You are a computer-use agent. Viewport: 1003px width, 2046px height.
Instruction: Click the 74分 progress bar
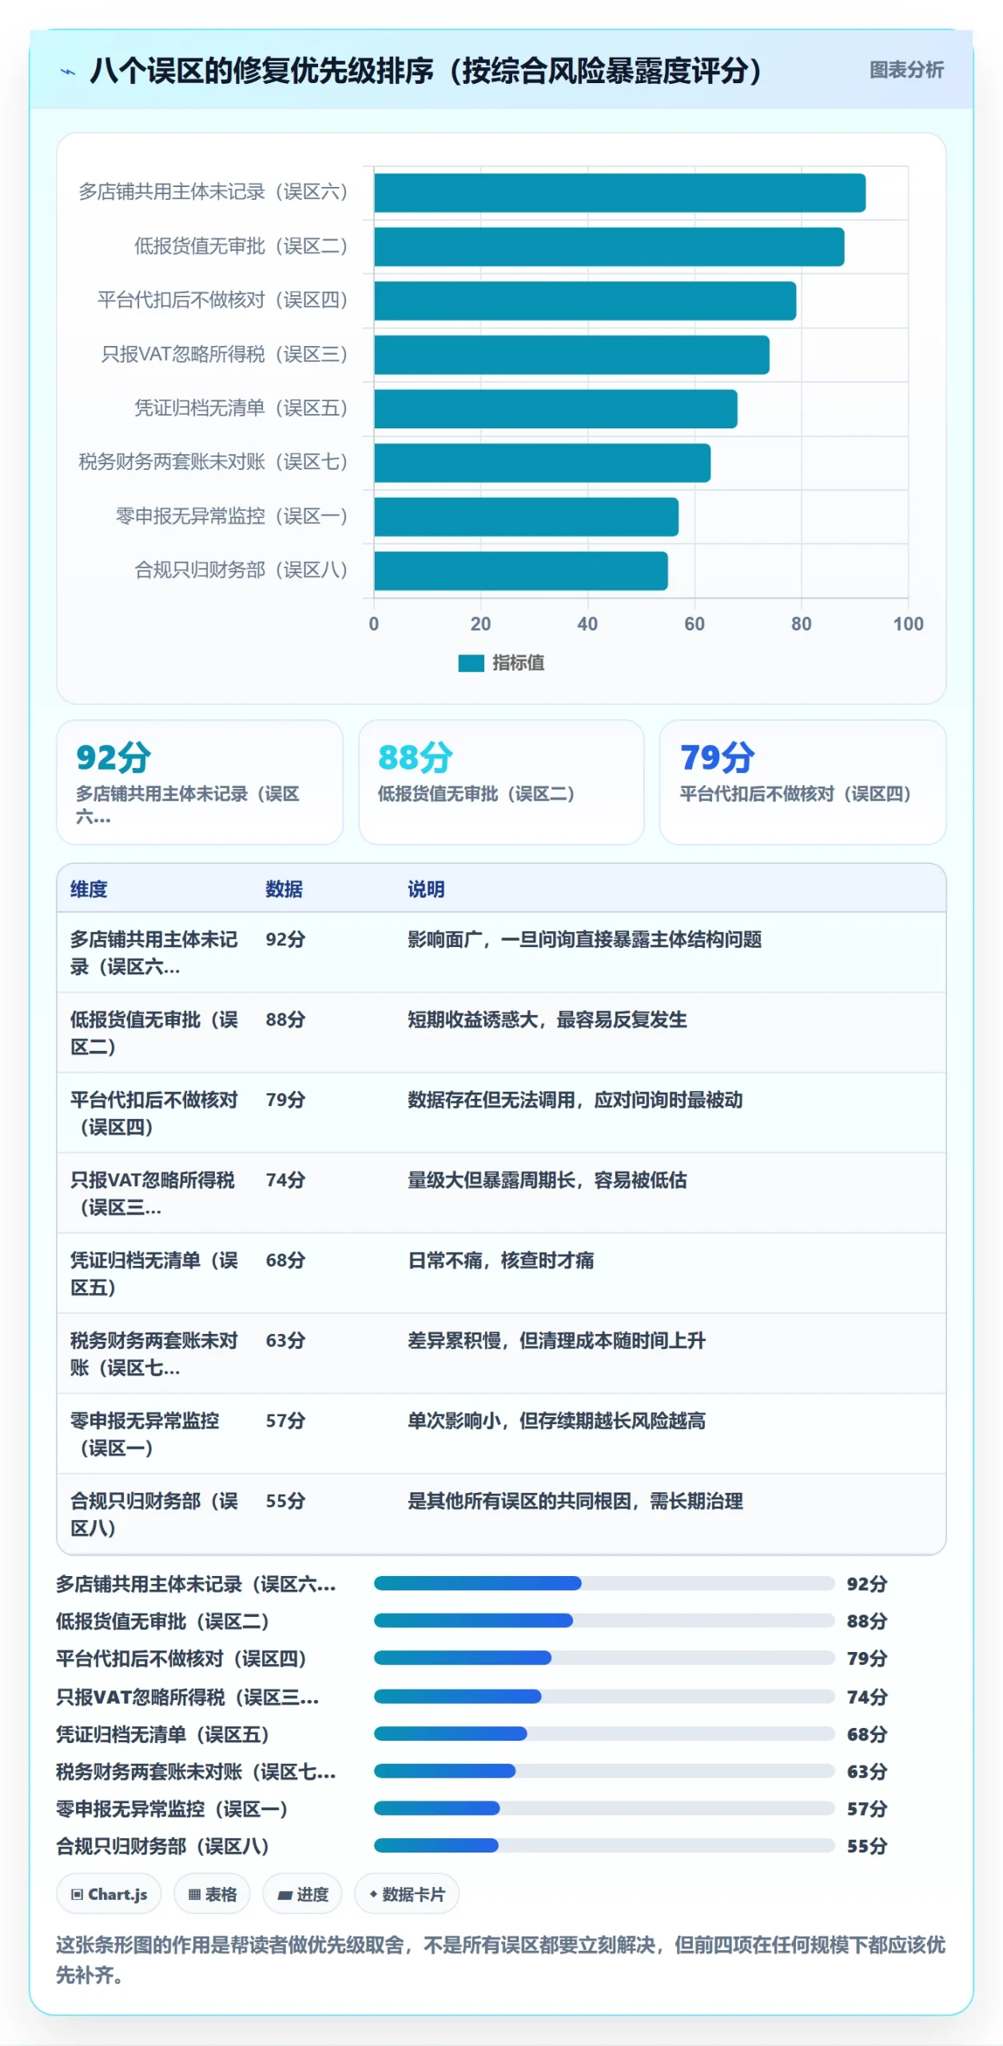(x=604, y=1696)
